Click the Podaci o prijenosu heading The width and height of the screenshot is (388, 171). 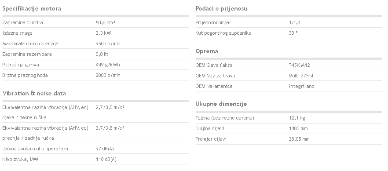tap(221, 9)
